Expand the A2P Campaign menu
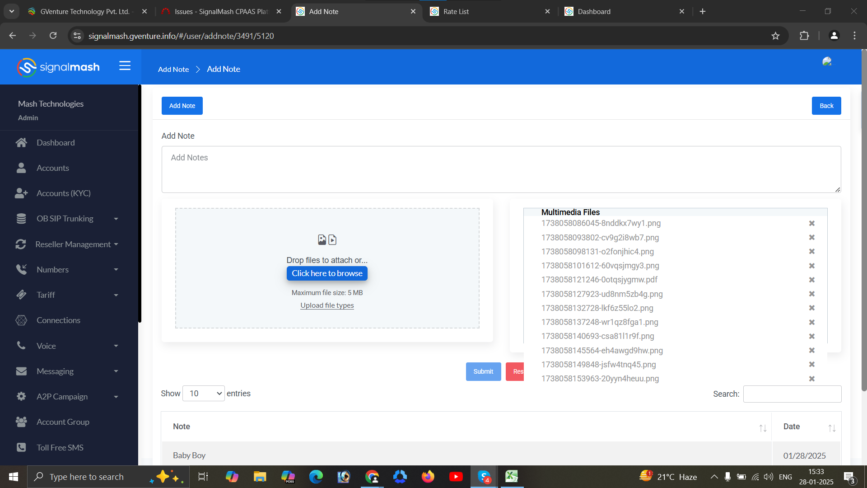 68,397
